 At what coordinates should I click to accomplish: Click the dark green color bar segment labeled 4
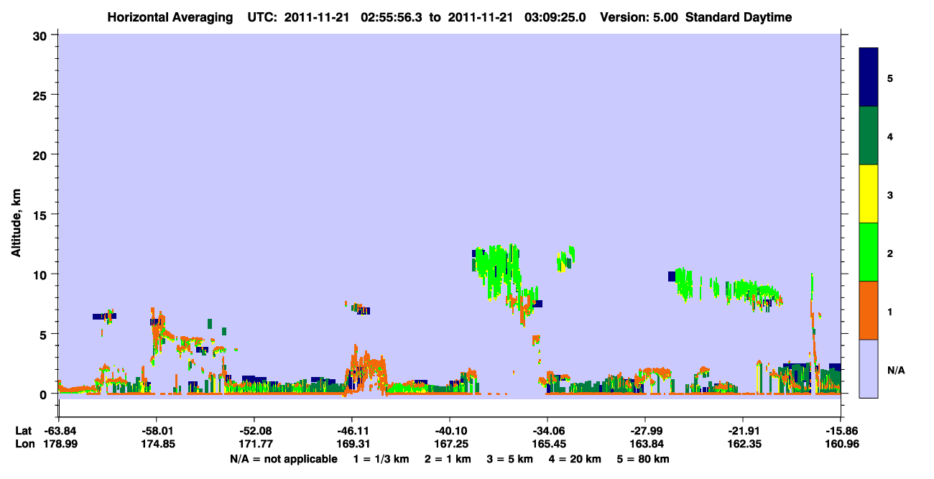pos(869,136)
